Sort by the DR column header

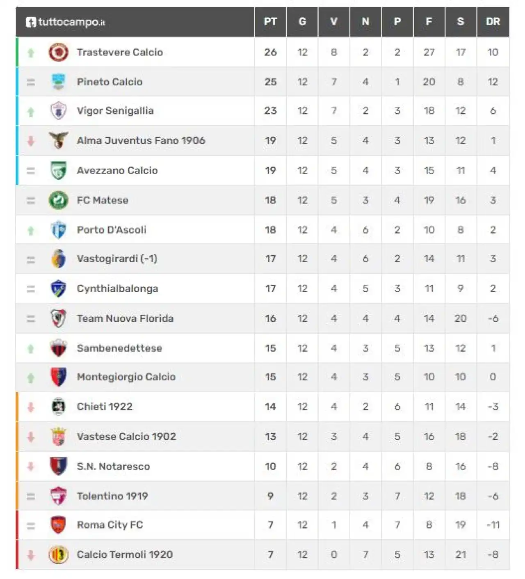pos(493,21)
